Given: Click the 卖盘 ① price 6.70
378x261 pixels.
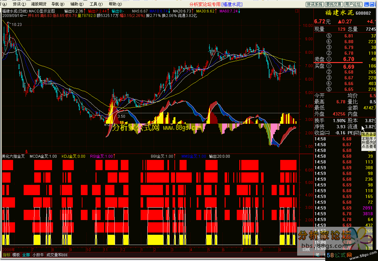Looking at the screenshot, I should (x=349, y=59).
